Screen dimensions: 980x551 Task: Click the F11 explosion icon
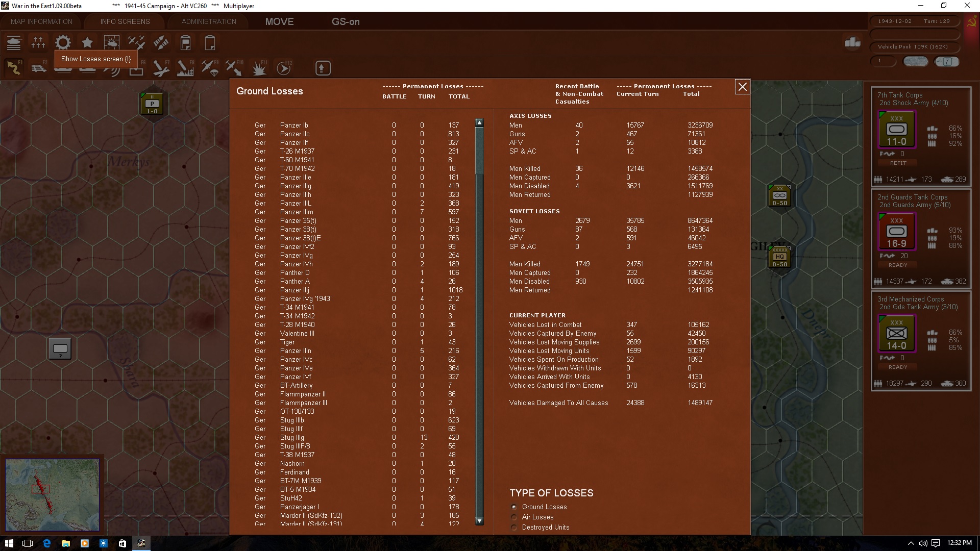point(259,68)
